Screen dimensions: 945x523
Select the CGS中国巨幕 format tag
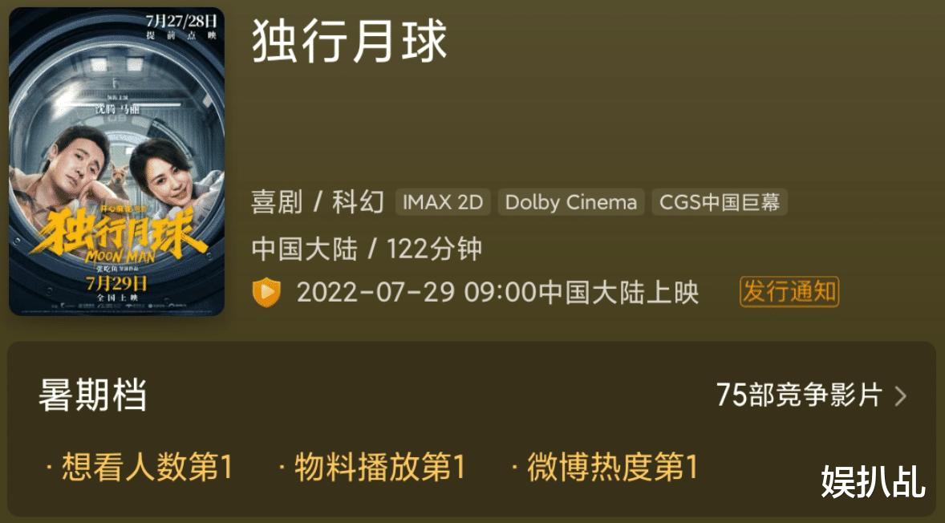click(720, 202)
